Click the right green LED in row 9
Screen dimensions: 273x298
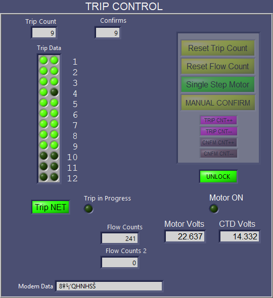54,145
